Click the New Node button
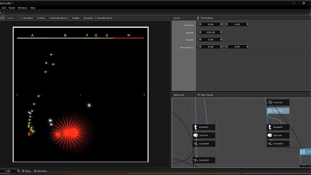The image size is (311, 175). click(x=205, y=95)
